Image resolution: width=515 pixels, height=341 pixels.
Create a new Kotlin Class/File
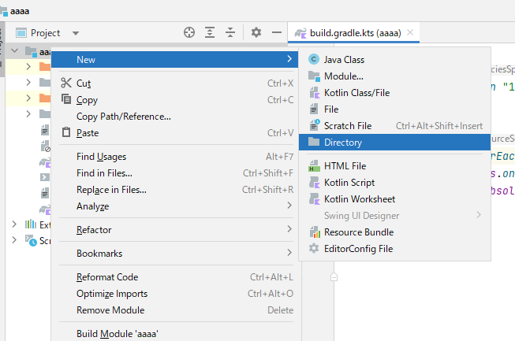click(395, 93)
